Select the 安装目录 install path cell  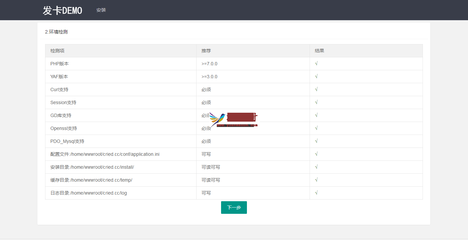[x=92, y=167]
